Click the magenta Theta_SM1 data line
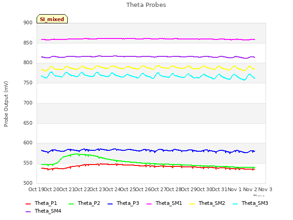 point(147,38)
